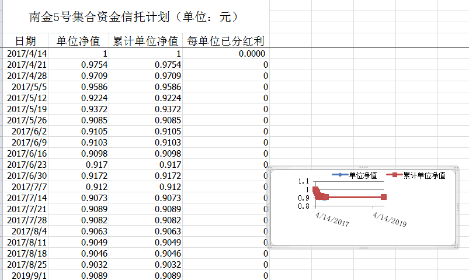This screenshot has height=280, width=469.
Task: Click the chart's top edge resize handle
Action: coord(363,167)
